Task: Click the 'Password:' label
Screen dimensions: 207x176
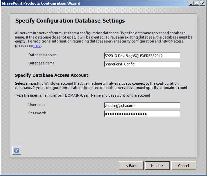Action: (37, 113)
